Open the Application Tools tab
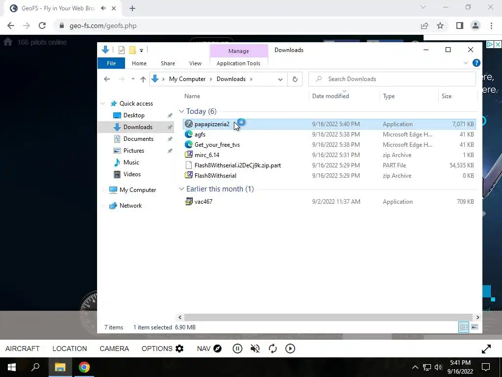The image size is (502, 377). [238, 63]
